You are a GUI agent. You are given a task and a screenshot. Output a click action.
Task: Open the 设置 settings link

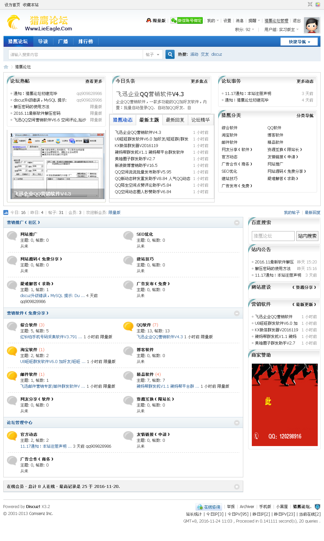coord(227,21)
